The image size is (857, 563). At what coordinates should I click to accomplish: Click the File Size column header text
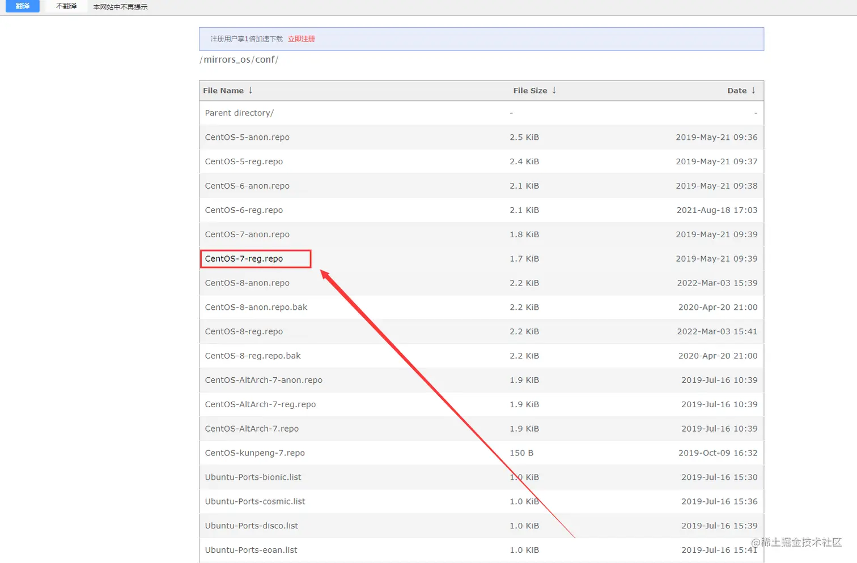531,91
